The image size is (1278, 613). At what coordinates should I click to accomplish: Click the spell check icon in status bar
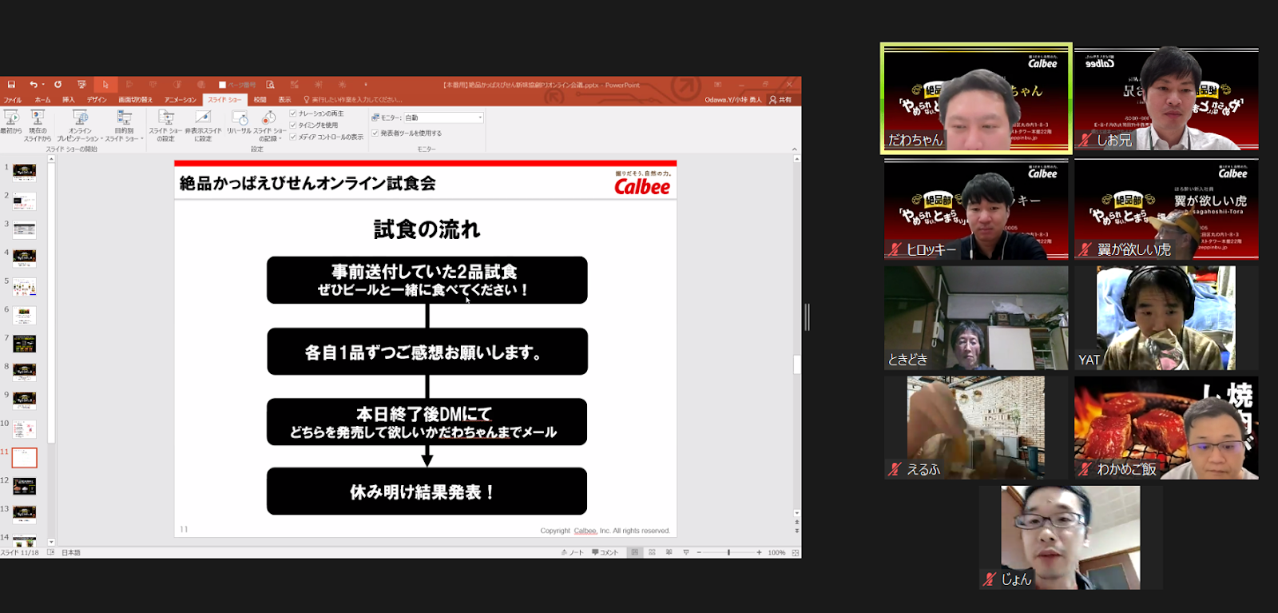click(x=51, y=552)
